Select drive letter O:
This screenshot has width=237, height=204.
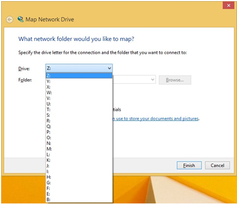click(x=79, y=138)
